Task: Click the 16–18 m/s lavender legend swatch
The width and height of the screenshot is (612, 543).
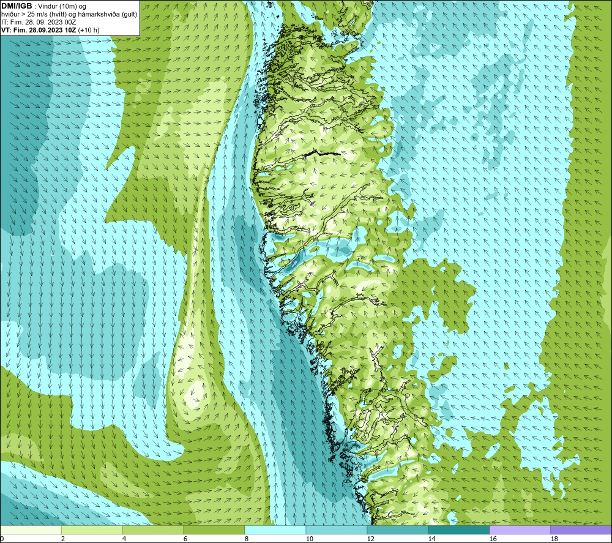Action: pyautogui.click(x=520, y=530)
